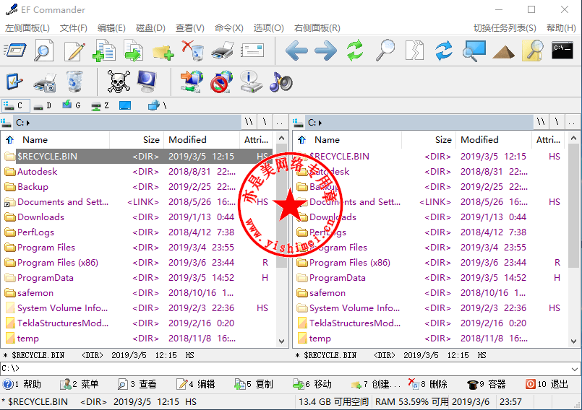Click the 10 退出 function key button

pyautogui.click(x=547, y=384)
